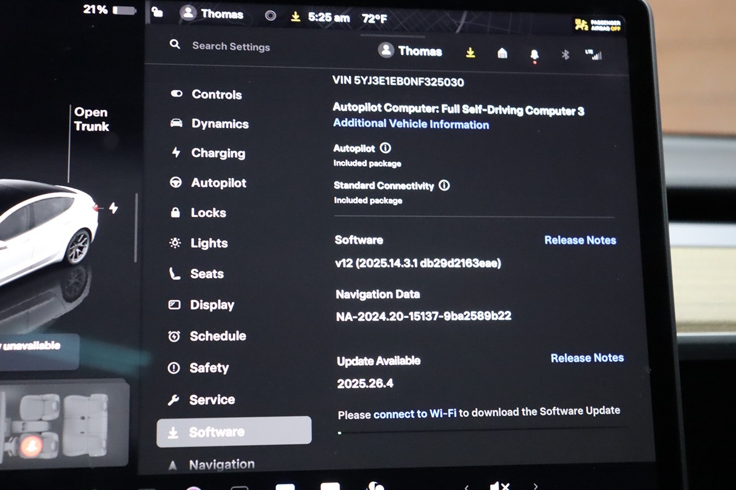Open the Display settings section

point(201,304)
